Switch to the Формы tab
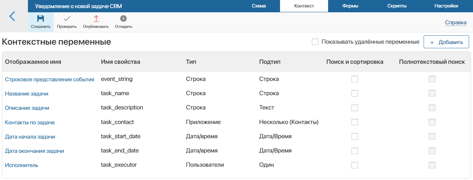 (x=350, y=6)
